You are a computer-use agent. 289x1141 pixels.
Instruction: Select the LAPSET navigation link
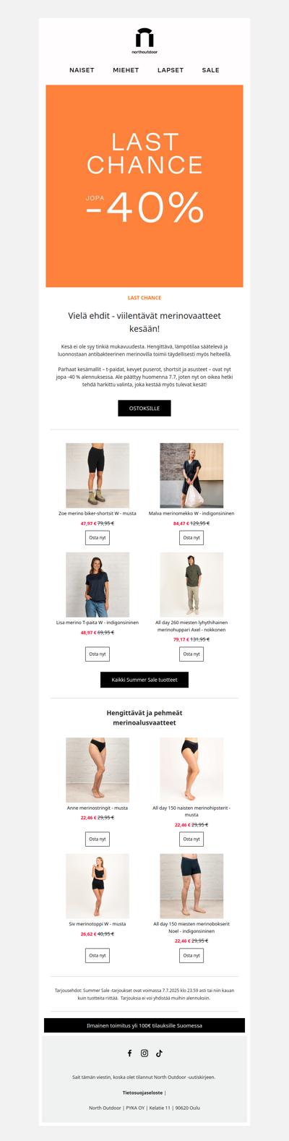point(171,70)
